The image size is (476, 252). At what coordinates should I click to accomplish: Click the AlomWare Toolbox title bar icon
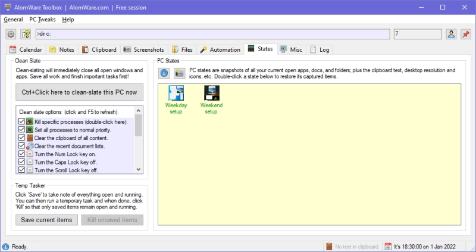point(8,7)
